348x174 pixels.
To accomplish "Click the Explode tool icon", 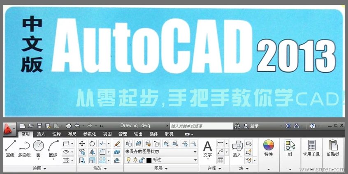I will coord(117,152).
